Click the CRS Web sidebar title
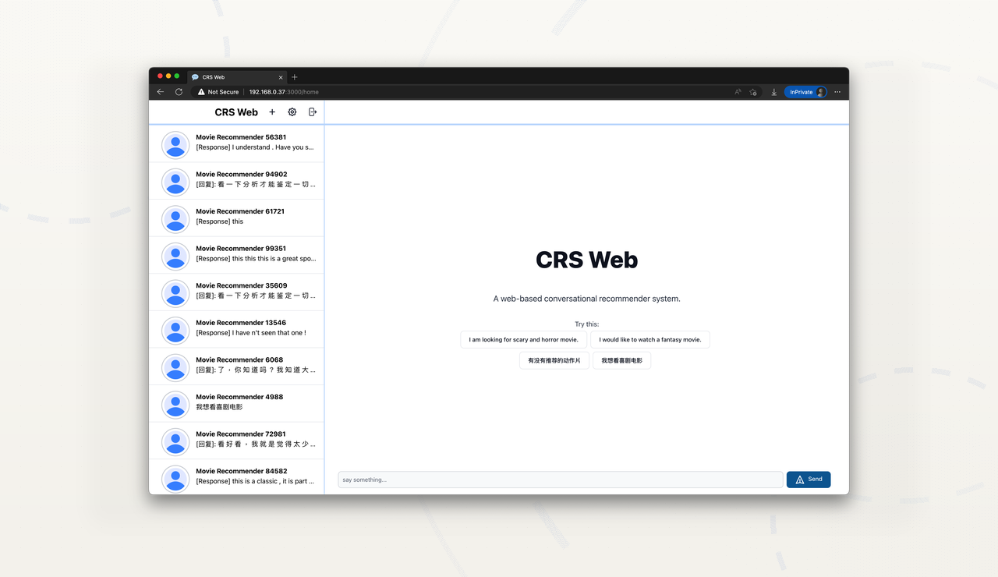998x577 pixels. coord(236,112)
